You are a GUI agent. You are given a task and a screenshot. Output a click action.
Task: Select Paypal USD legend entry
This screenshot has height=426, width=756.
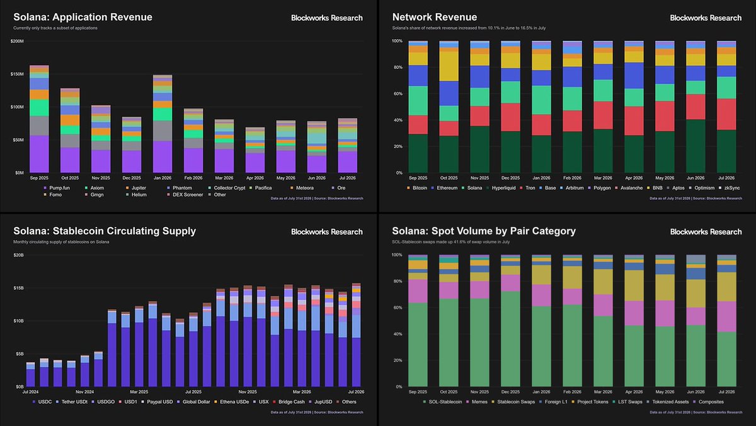156,402
